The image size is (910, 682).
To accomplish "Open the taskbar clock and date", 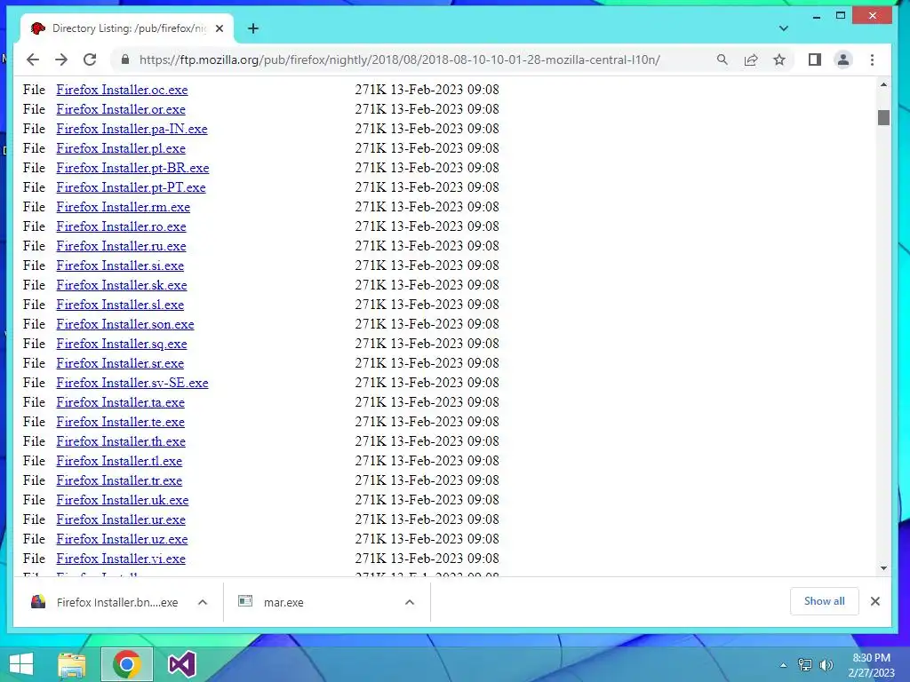I will point(871,665).
